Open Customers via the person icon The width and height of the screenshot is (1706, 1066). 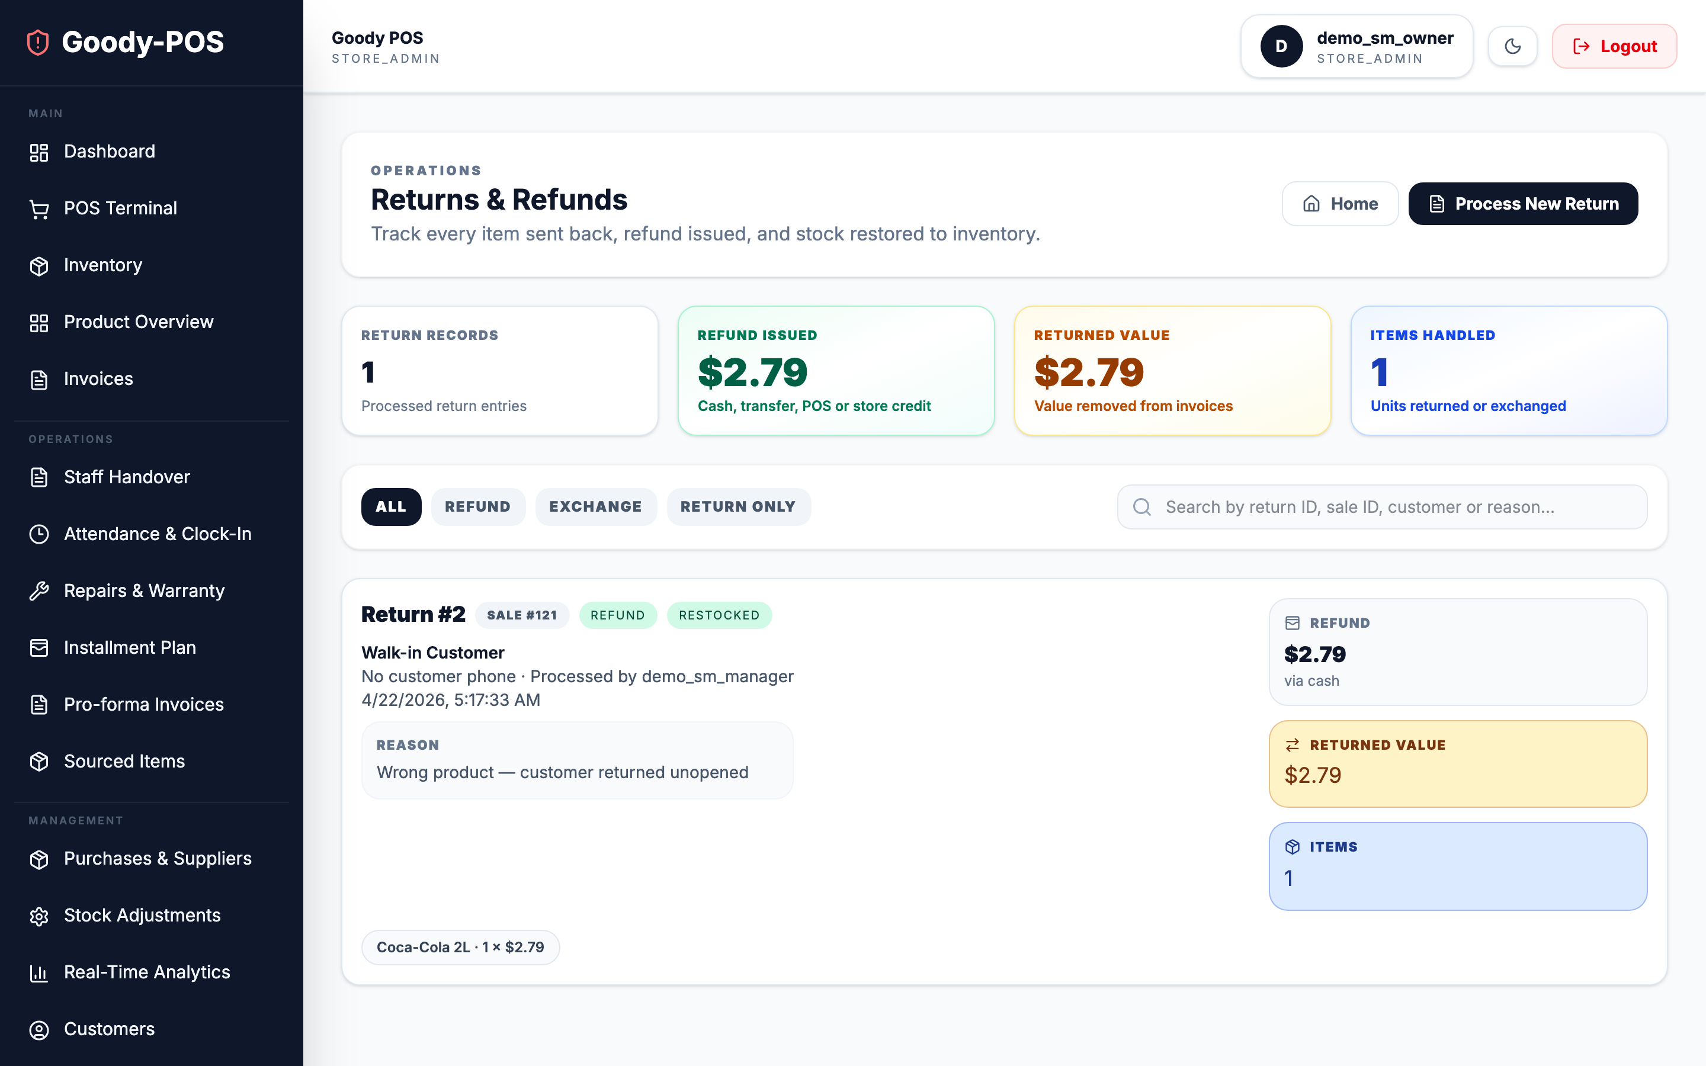(39, 1029)
